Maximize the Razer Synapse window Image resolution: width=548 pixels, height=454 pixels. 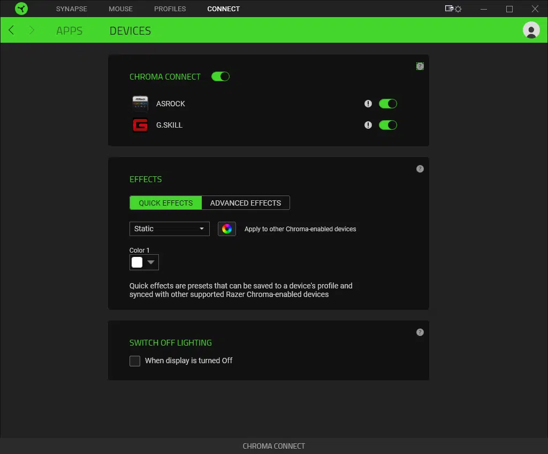click(509, 9)
